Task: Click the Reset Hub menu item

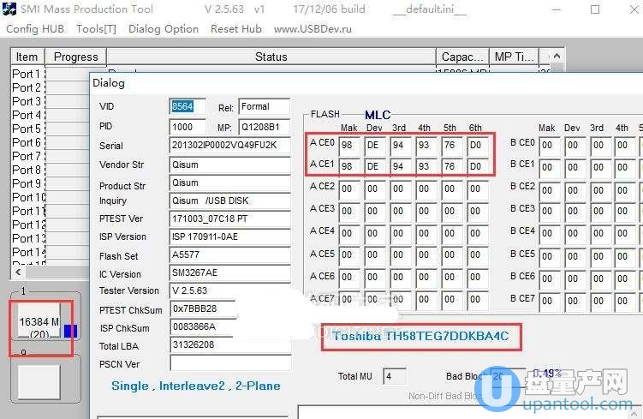Action: [236, 28]
